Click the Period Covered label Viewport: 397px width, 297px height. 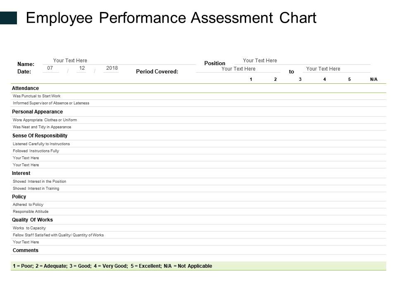click(x=157, y=71)
